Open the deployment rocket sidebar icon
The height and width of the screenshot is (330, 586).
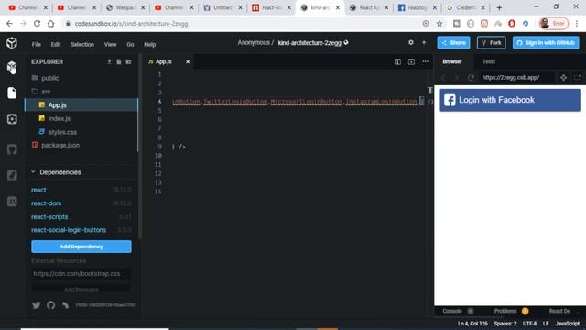point(12,175)
